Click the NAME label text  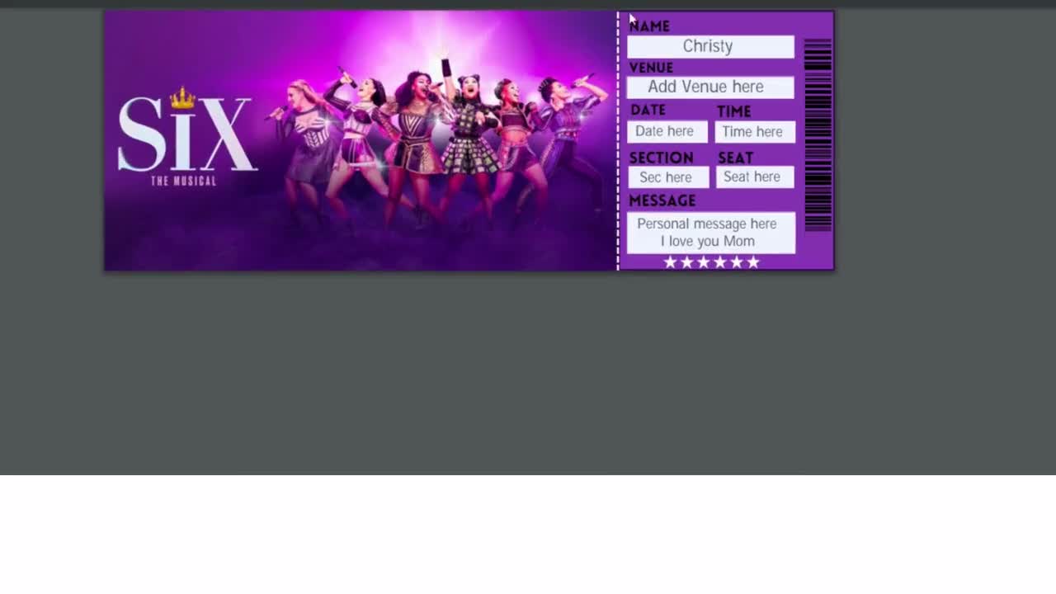tap(649, 26)
